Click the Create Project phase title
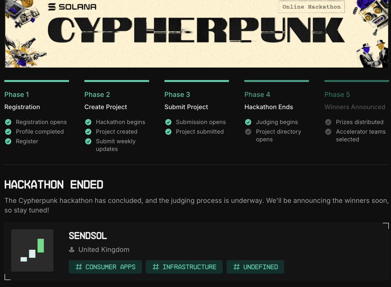This screenshot has width=391, height=287. coord(106,107)
